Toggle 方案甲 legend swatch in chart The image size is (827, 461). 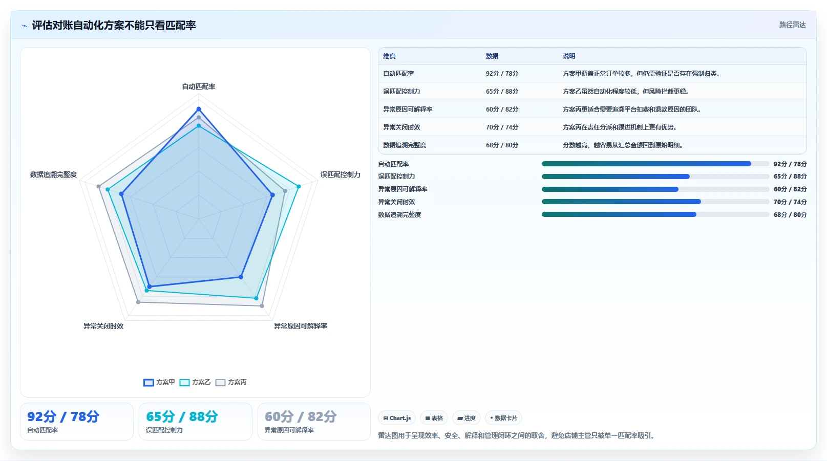(149, 383)
